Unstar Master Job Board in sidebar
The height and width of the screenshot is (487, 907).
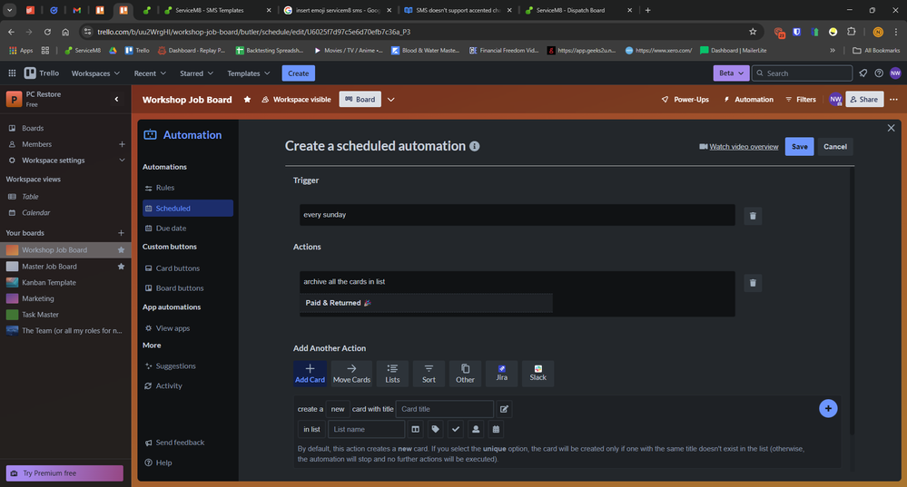tap(121, 267)
